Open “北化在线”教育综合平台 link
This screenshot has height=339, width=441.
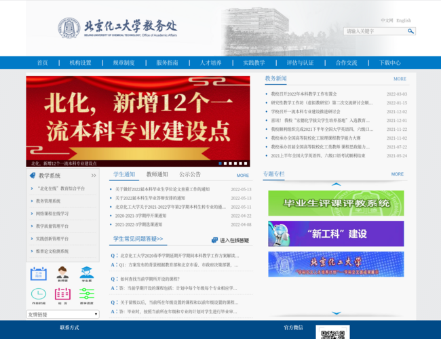coord(61,188)
